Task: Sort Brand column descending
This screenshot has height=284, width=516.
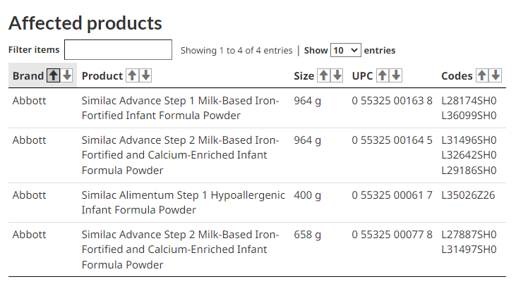Action: pos(67,75)
